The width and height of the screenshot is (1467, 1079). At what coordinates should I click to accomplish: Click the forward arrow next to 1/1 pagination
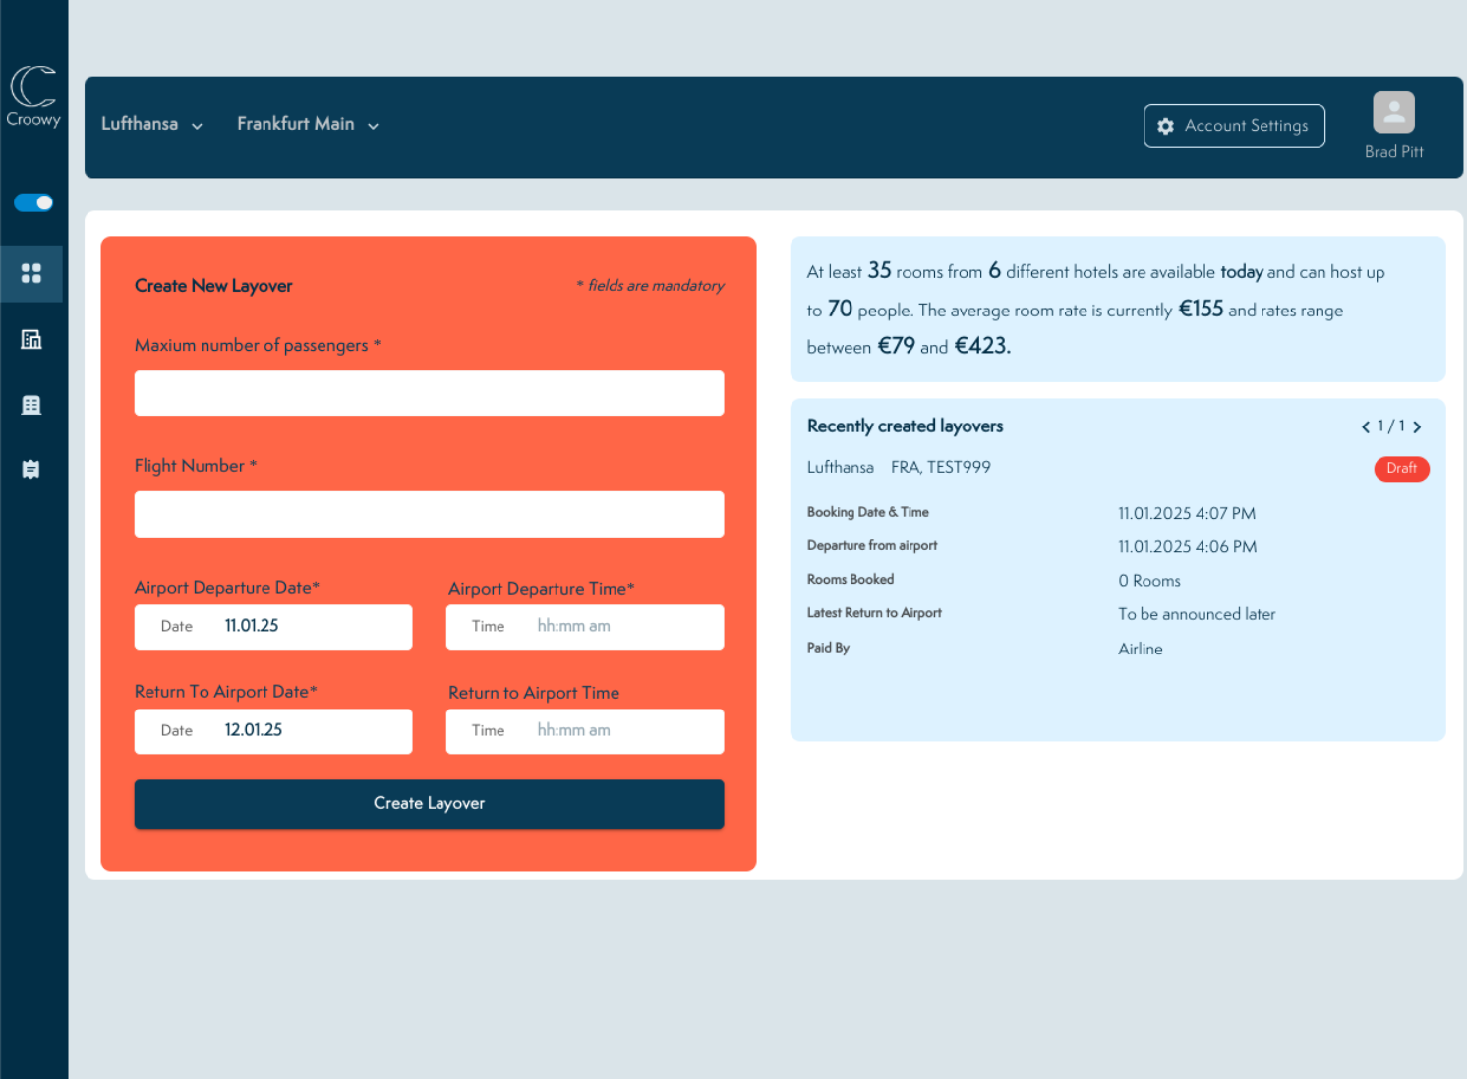coord(1417,426)
